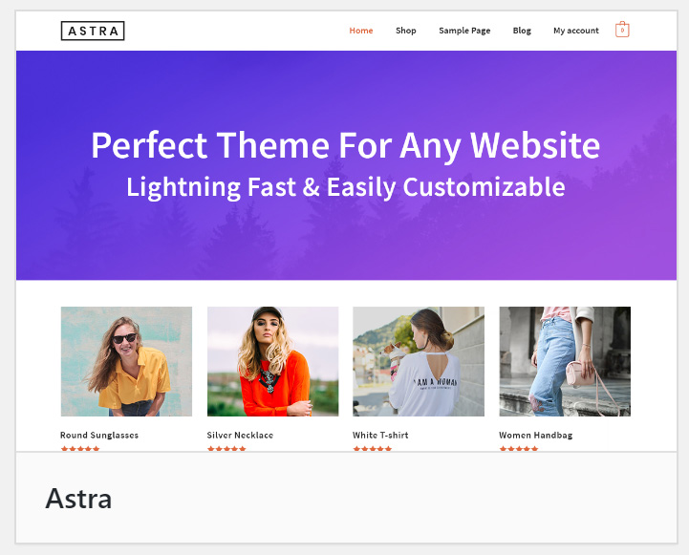Click the Silver Necklace star rating

[226, 448]
